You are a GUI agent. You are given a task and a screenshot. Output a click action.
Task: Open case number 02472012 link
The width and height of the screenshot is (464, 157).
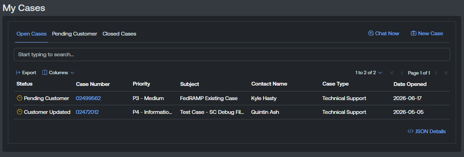tap(87, 112)
